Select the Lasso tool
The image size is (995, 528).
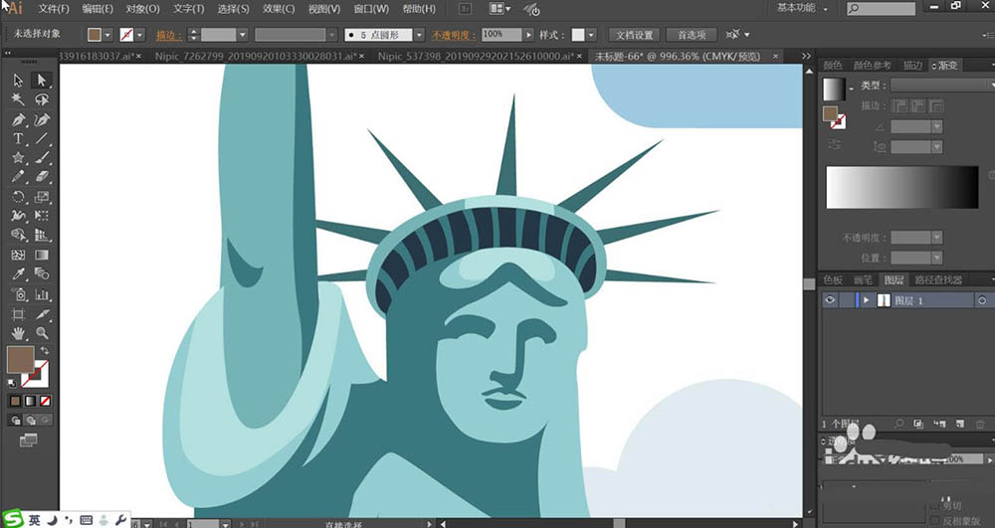[x=42, y=99]
